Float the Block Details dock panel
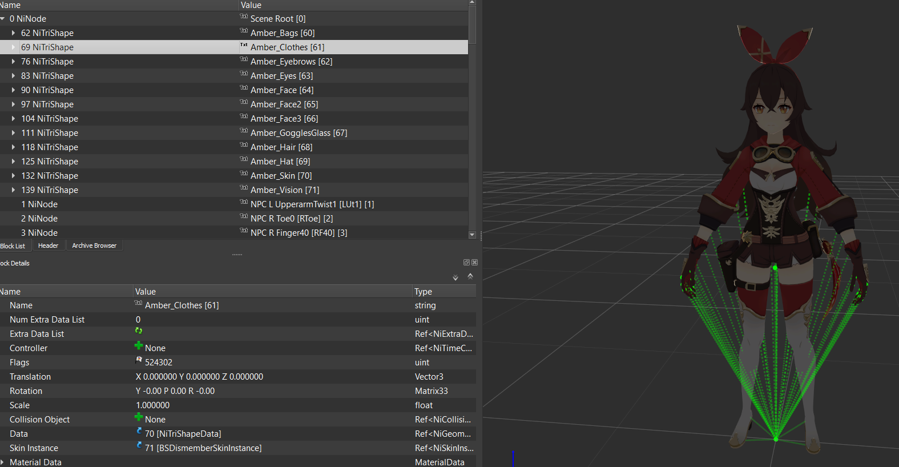Screen dimensions: 899x467 click(x=466, y=263)
